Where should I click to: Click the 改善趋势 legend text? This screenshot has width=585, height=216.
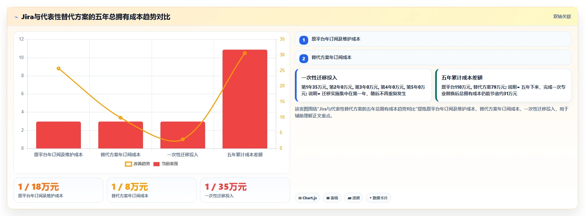142,164
